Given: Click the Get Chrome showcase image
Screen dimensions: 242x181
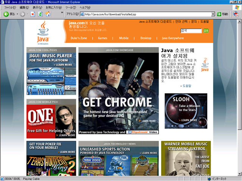Looking at the screenshot, I should click(x=118, y=91).
